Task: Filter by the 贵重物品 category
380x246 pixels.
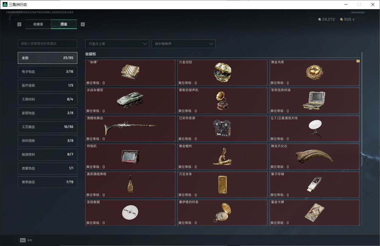Action: pos(47,168)
